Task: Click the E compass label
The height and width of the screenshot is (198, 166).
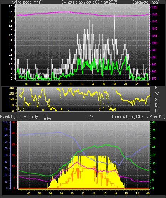Action: click(156, 105)
